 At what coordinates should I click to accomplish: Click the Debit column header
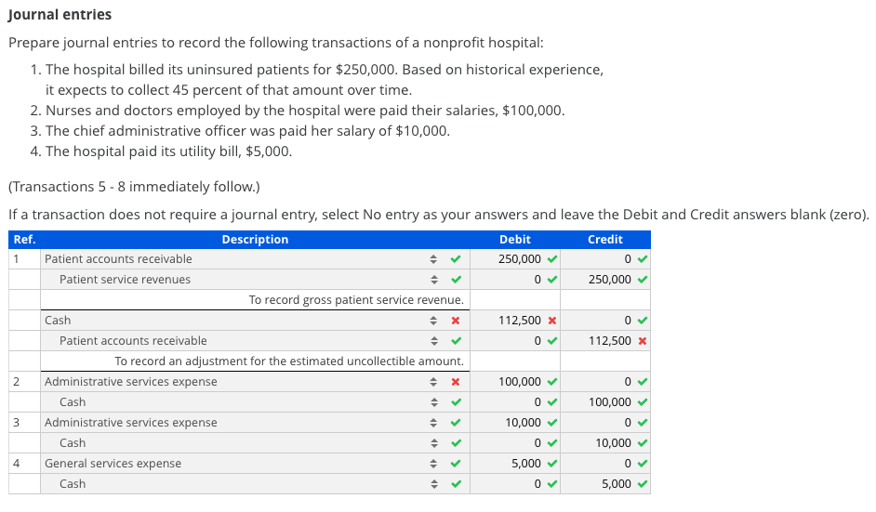514,240
